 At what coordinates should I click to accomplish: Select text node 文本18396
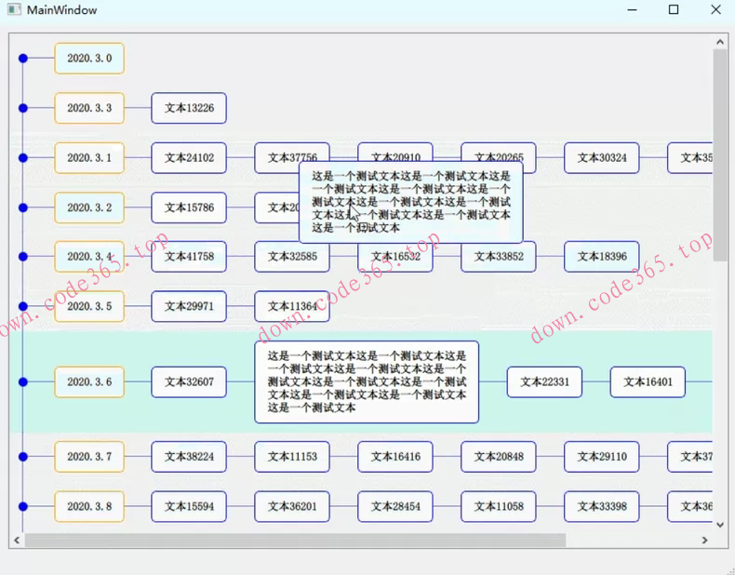pyautogui.click(x=601, y=257)
